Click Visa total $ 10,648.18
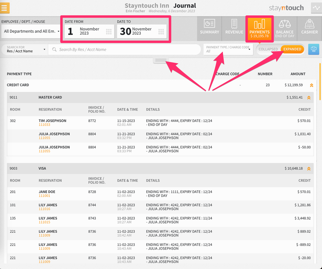Viewport: 322px width, 269px height. coord(293,168)
